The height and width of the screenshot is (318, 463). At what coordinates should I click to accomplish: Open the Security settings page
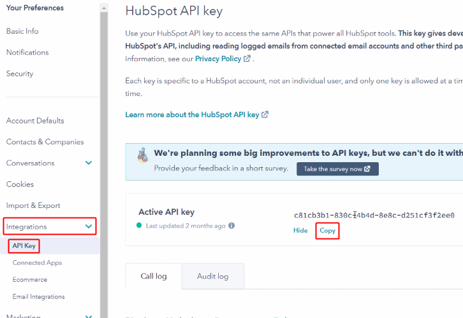pos(20,74)
